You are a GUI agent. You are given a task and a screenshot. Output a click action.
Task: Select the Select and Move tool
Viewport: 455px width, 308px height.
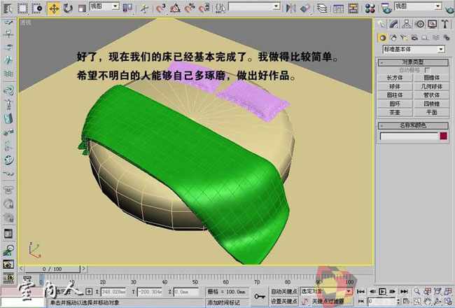coord(54,8)
